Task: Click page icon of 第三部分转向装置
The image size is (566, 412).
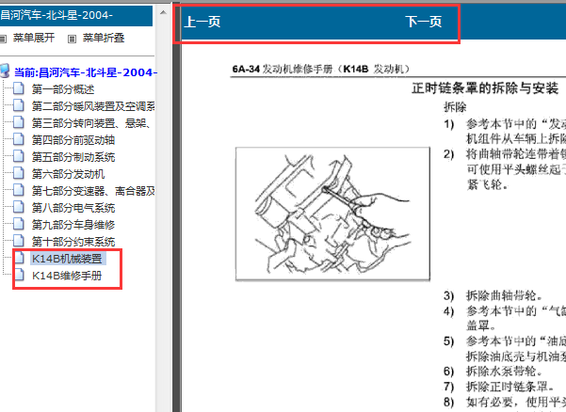Action: (x=19, y=122)
